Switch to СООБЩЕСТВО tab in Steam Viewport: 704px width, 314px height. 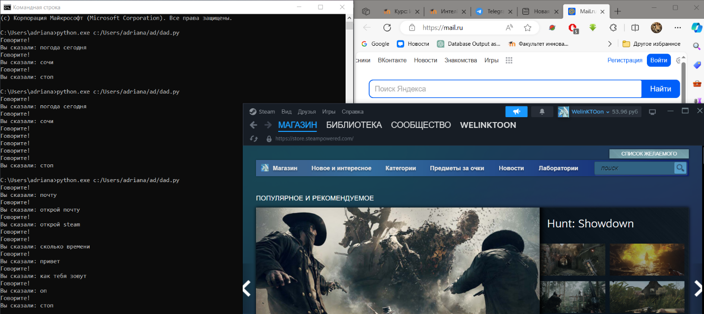421,125
